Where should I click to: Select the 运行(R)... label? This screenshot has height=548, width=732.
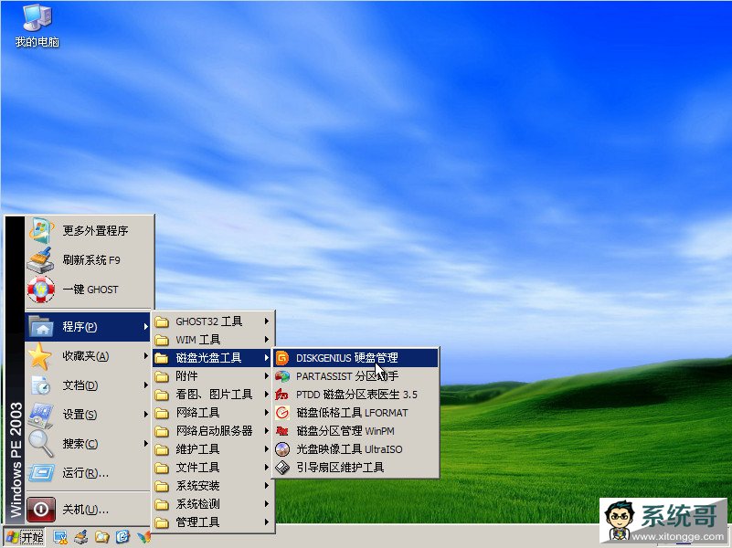(x=85, y=473)
